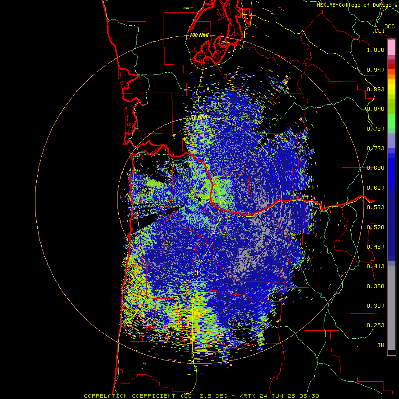The image size is (399, 399).
Task: Click the 0.467 legend value
Action: click(x=376, y=247)
